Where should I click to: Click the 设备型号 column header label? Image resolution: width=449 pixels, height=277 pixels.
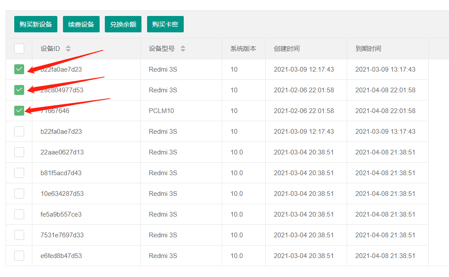tap(162, 49)
